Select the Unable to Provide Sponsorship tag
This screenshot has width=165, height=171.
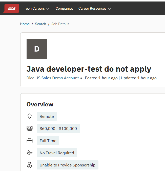[x=68, y=165]
